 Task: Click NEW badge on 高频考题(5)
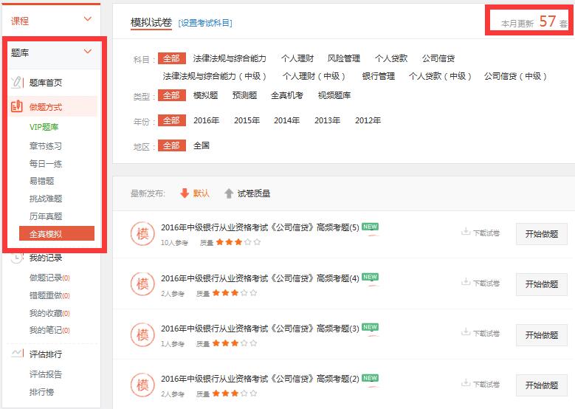click(370, 227)
